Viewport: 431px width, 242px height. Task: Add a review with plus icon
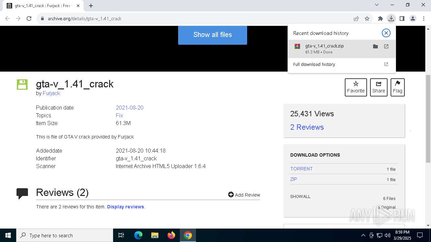[x=244, y=195]
